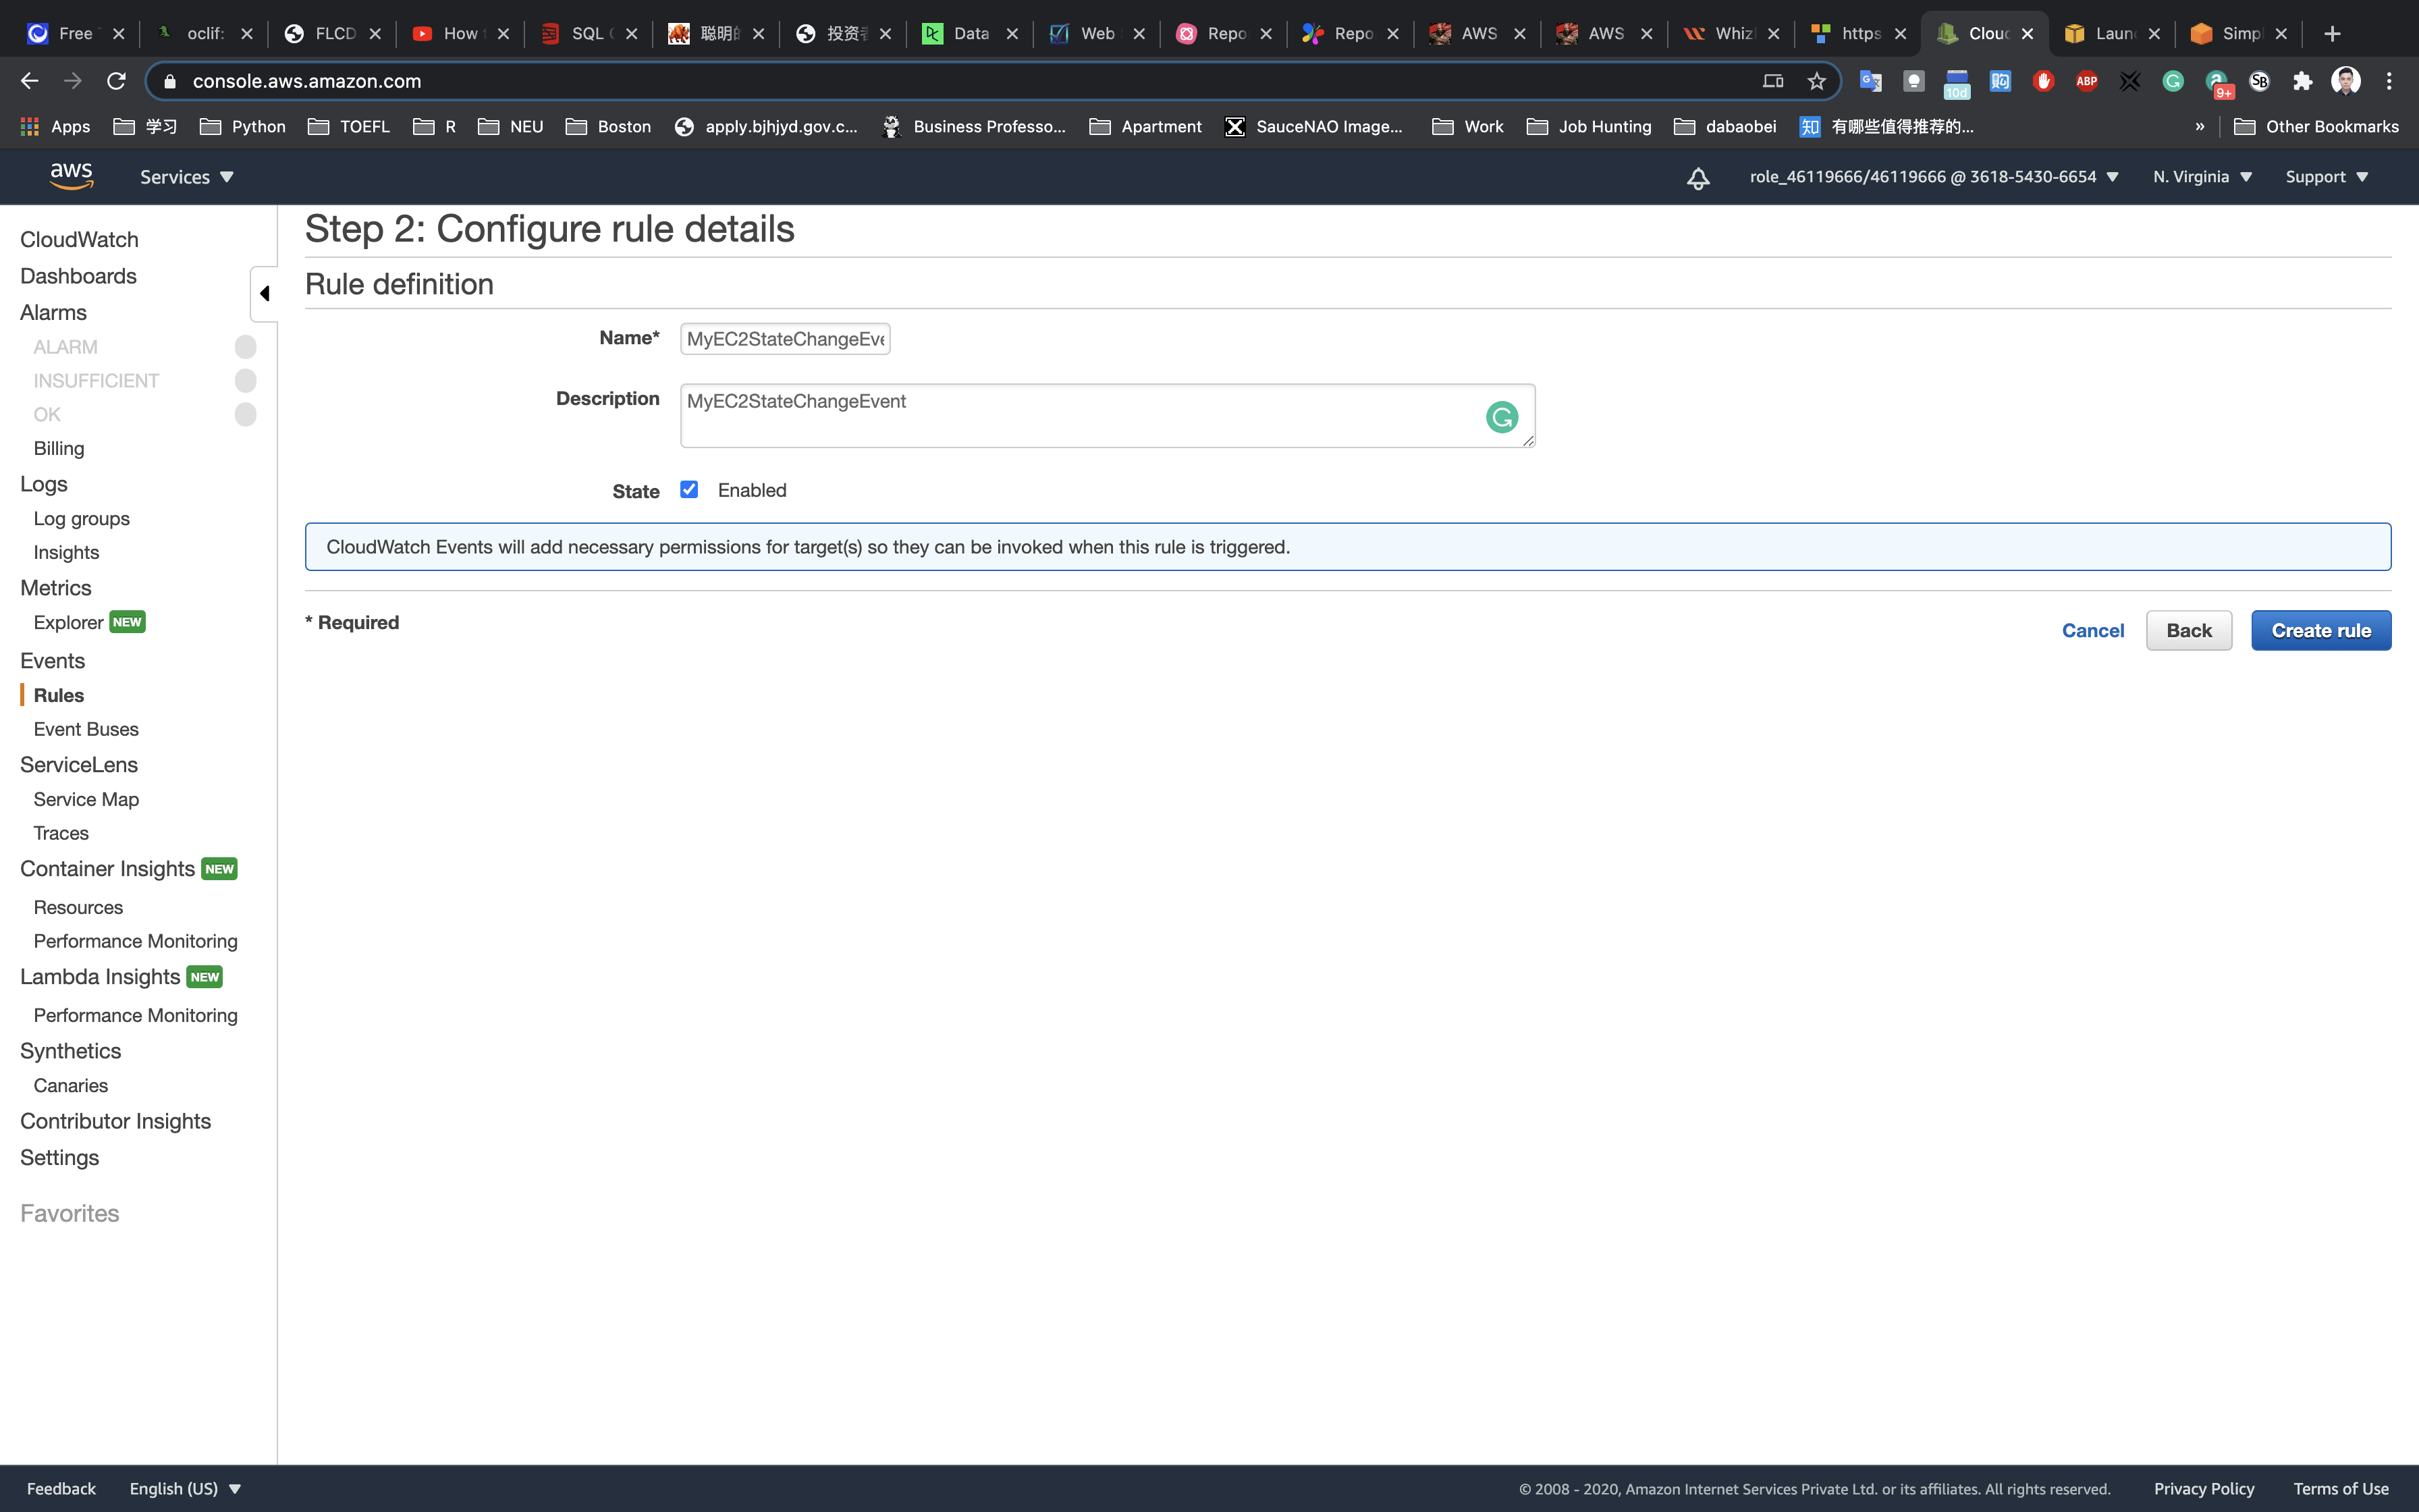Click the Cancel link
2419x1512 pixels.
click(x=2092, y=630)
